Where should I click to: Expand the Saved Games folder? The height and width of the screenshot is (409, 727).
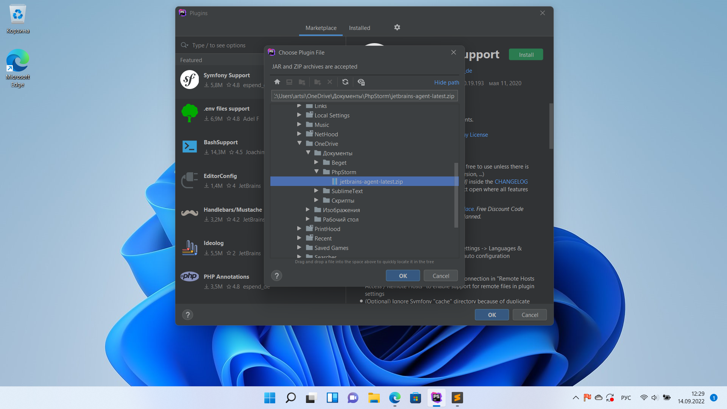coord(299,247)
